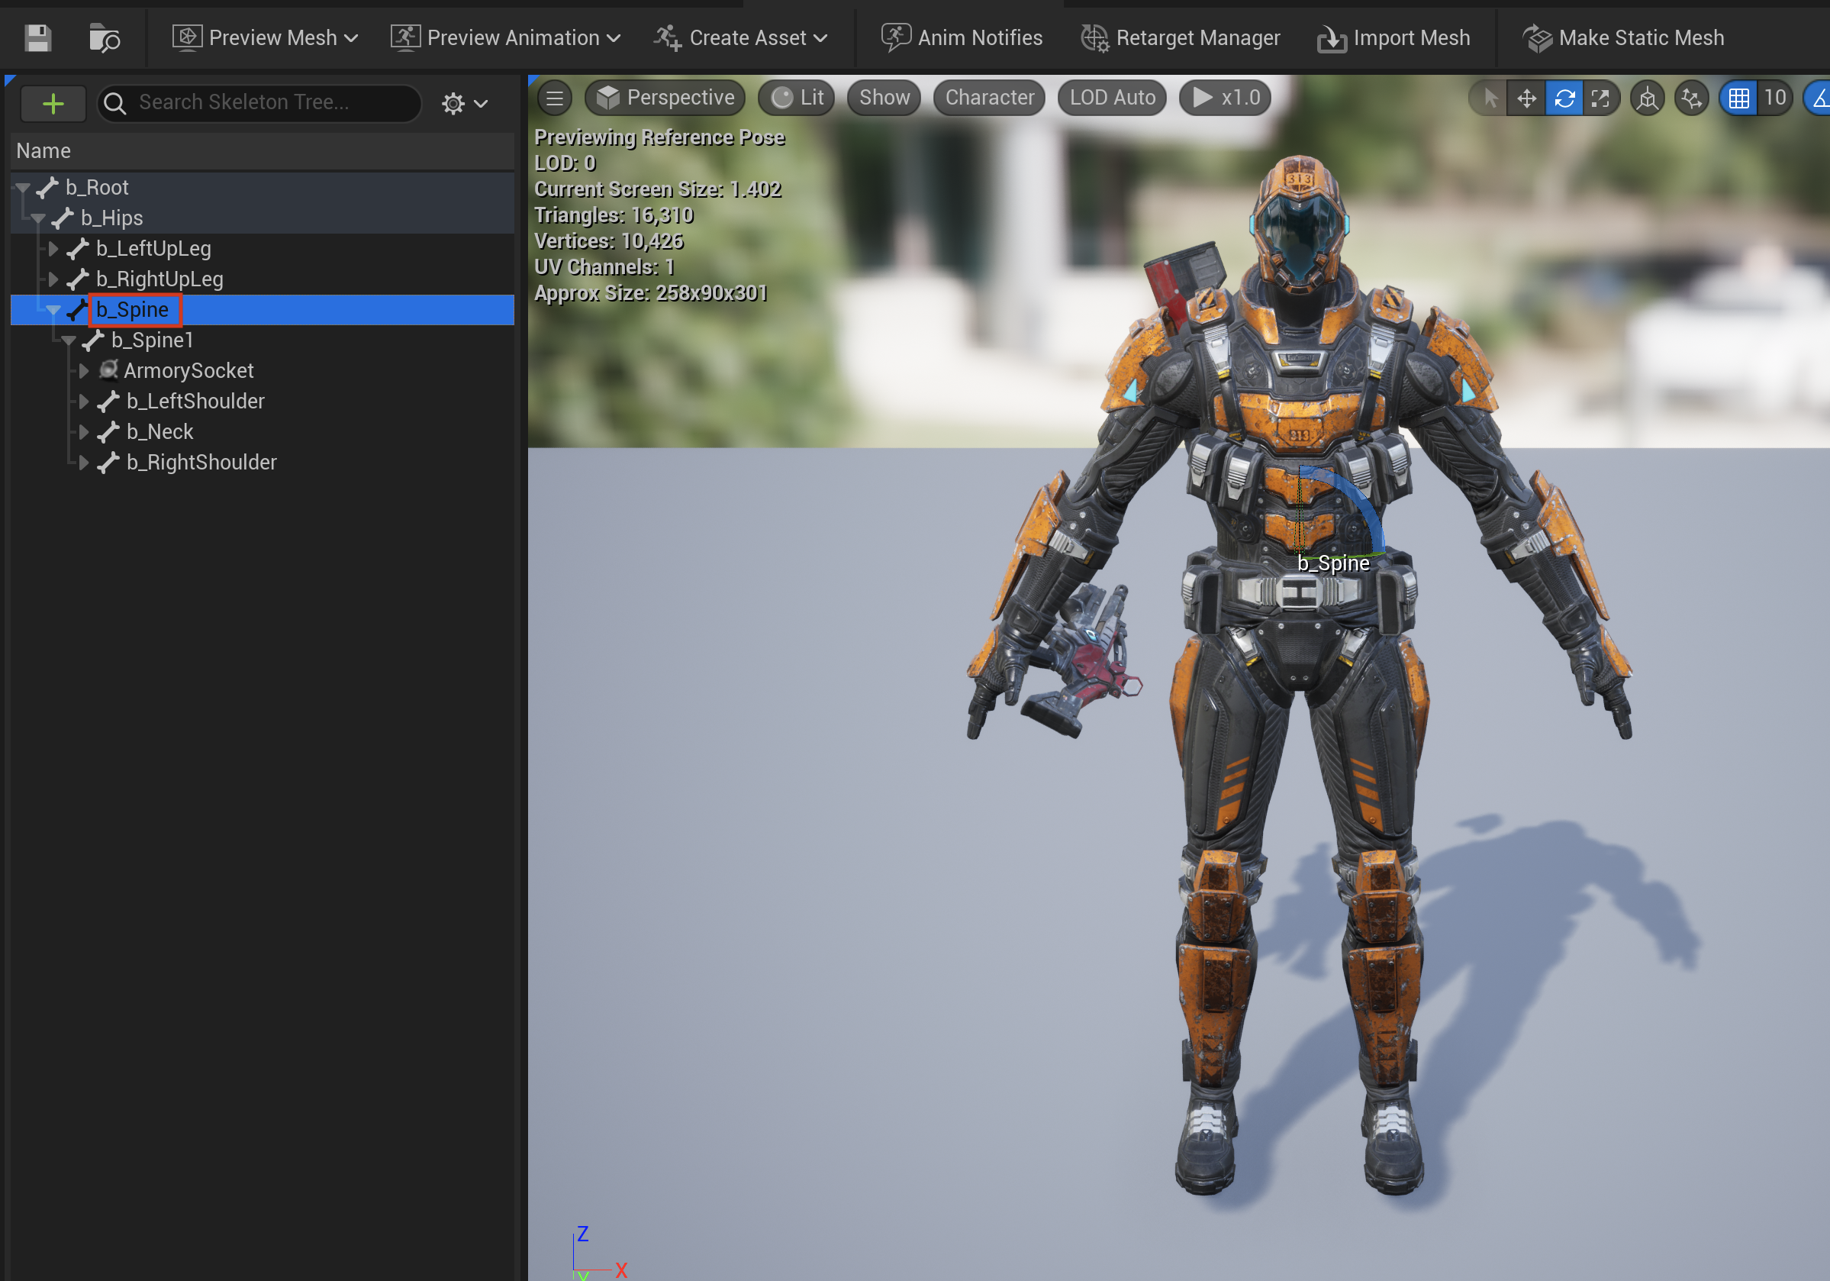Select the b_Neck bone
1830x1281 pixels.
pyautogui.click(x=262, y=432)
